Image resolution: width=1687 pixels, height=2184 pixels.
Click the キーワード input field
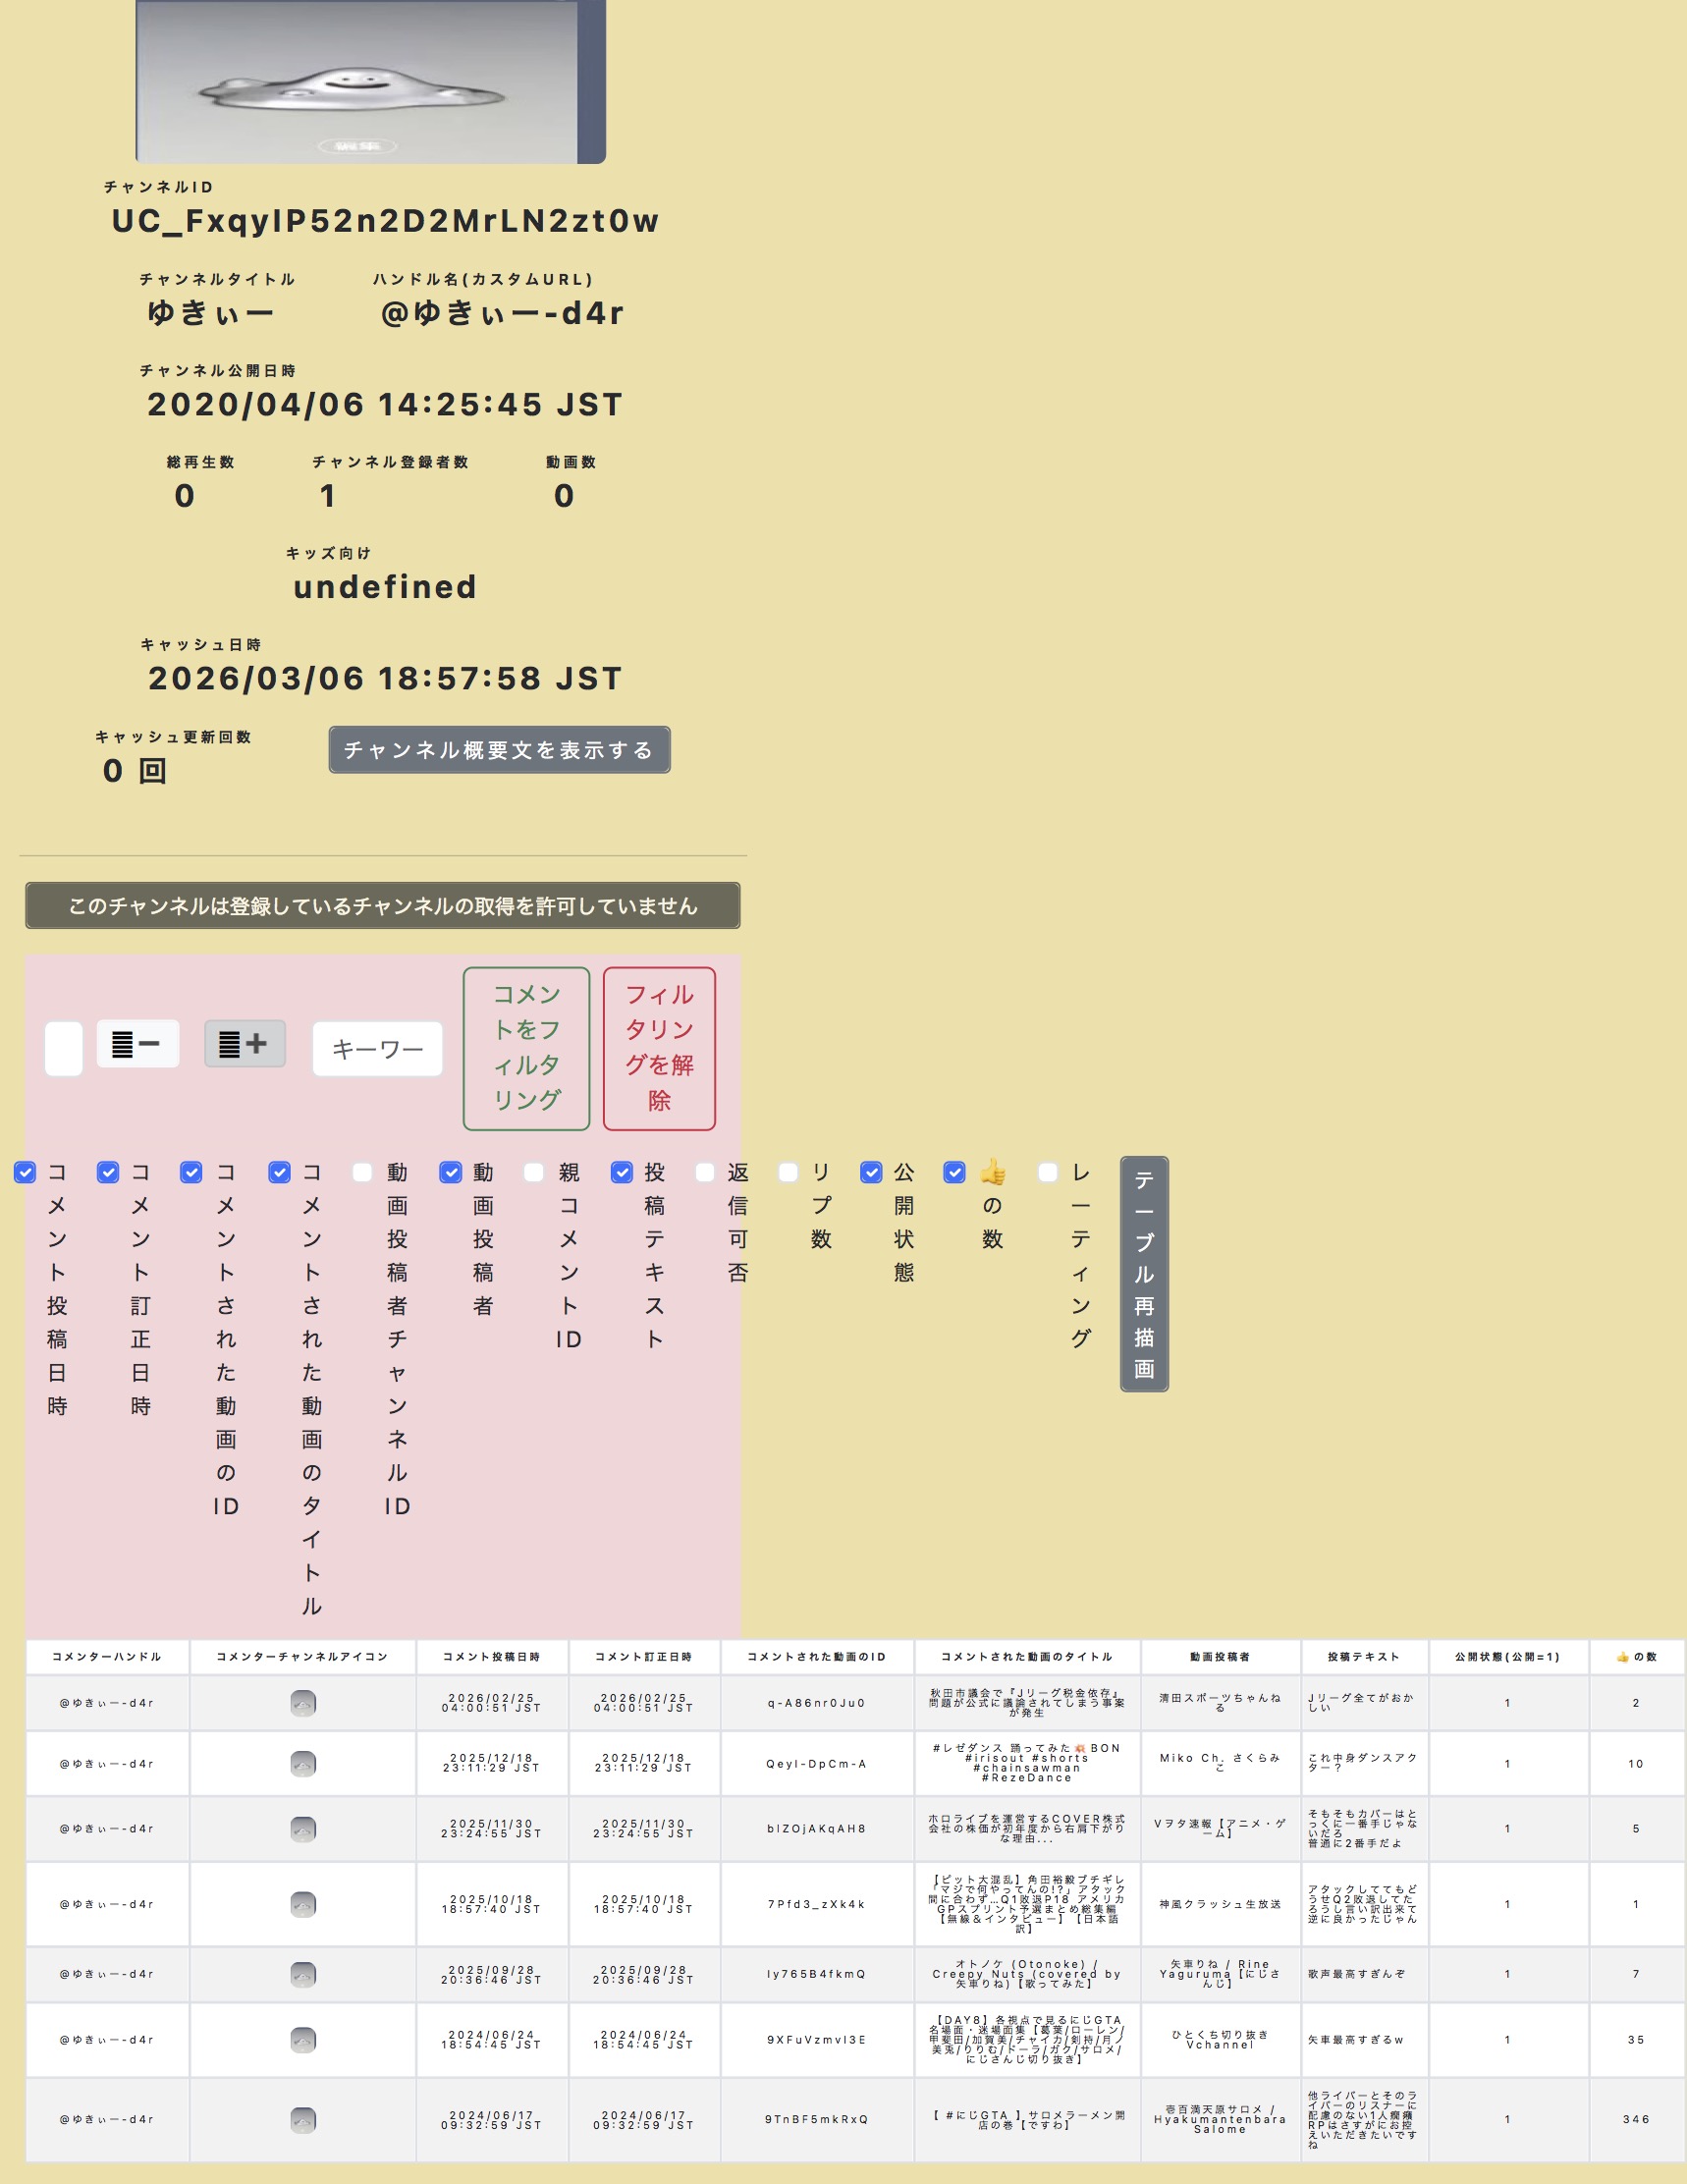(x=377, y=1049)
